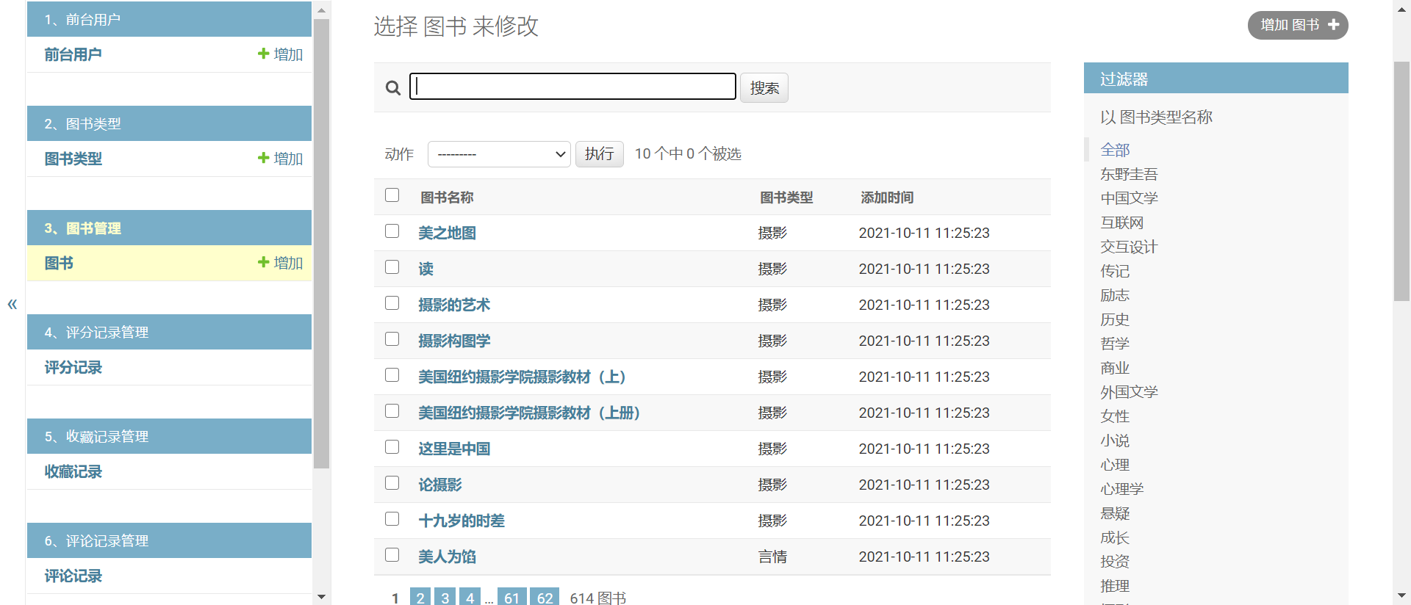Screen dimensions: 1411x605
Task: Filter by 中国文学
Action: [x=1129, y=198]
